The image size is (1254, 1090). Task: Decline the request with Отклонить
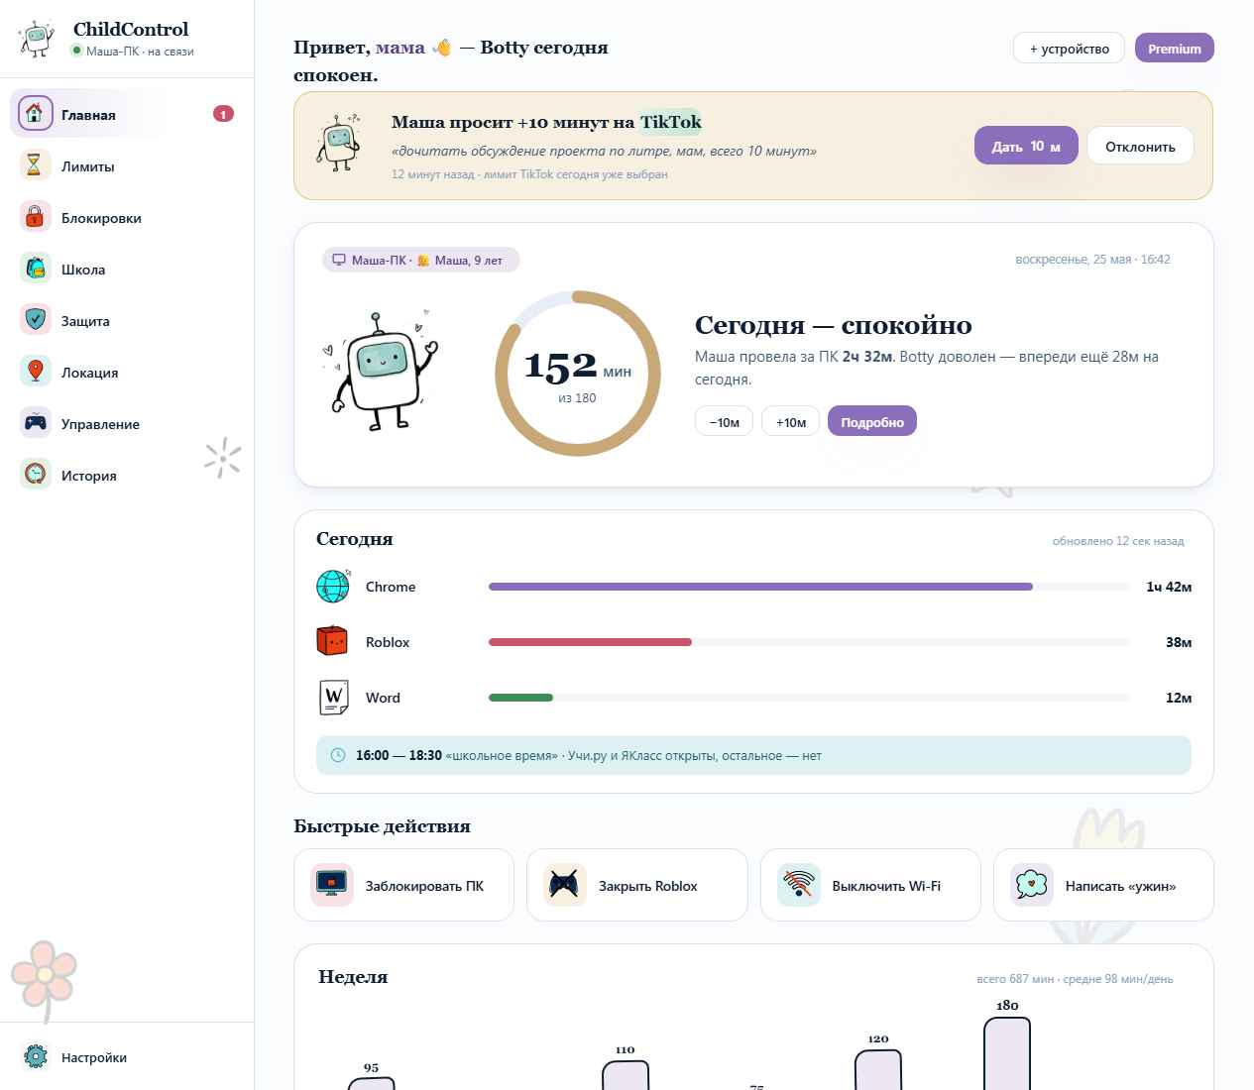click(1140, 146)
